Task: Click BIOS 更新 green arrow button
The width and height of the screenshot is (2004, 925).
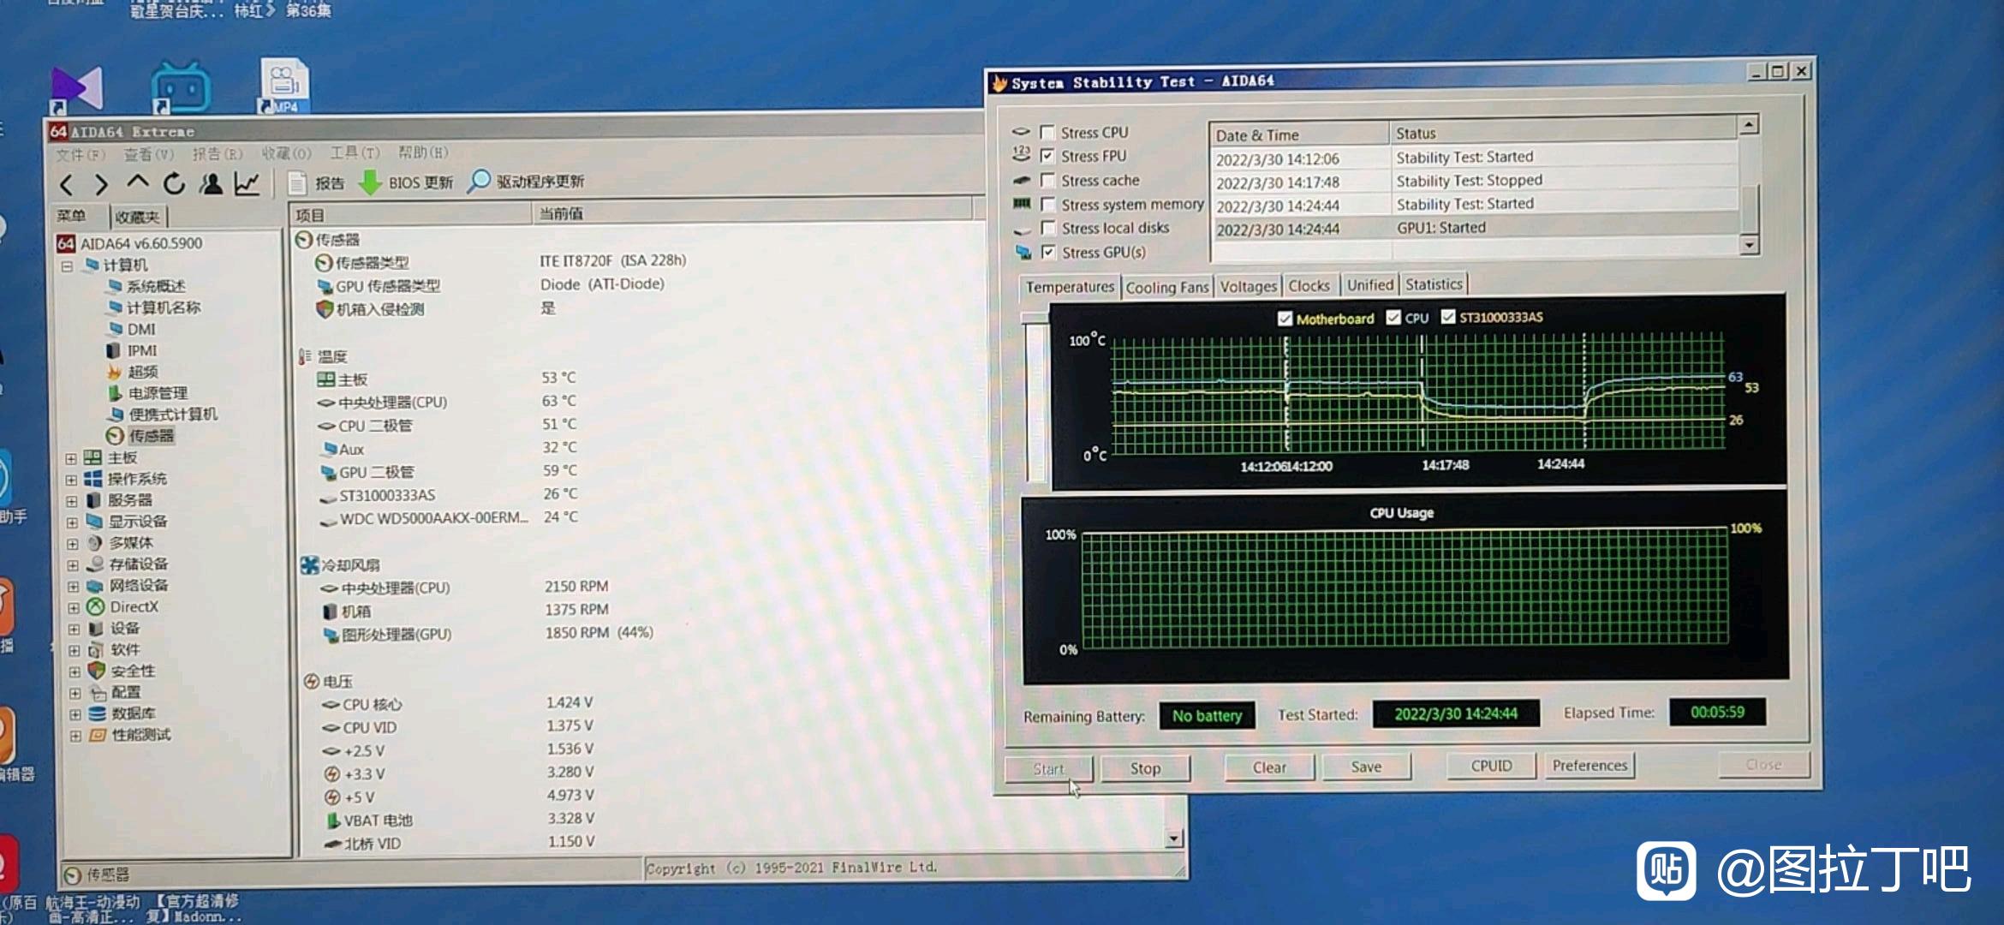Action: pyautogui.click(x=406, y=182)
